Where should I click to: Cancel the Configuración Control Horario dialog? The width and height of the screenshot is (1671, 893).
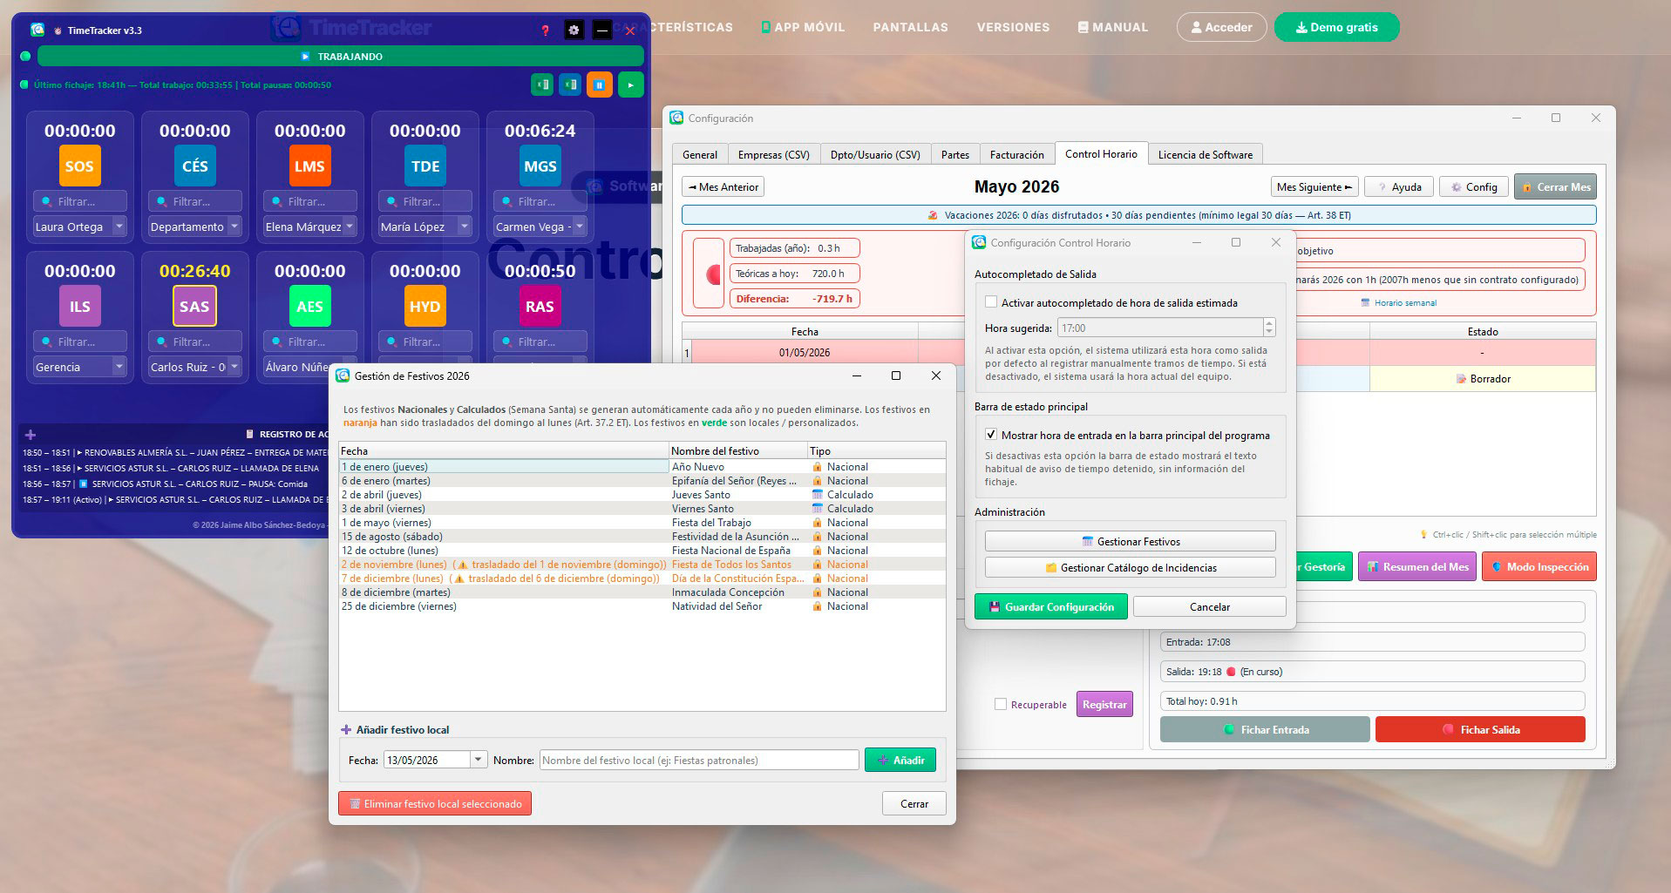(1210, 606)
